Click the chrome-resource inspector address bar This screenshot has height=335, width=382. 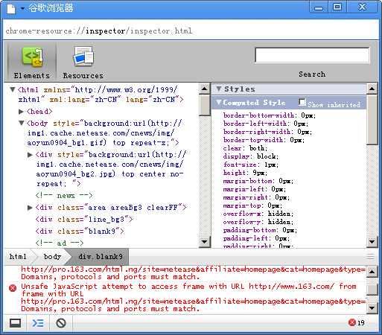tap(191, 31)
